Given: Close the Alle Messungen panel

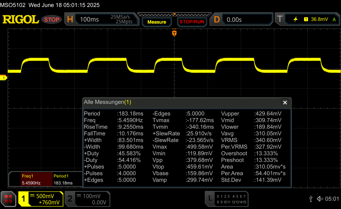Looking at the screenshot, I should tap(285, 103).
